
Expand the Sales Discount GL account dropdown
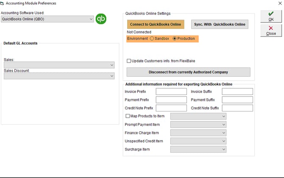[59, 76]
